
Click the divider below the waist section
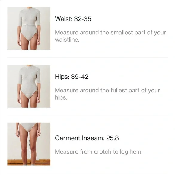[87, 57]
